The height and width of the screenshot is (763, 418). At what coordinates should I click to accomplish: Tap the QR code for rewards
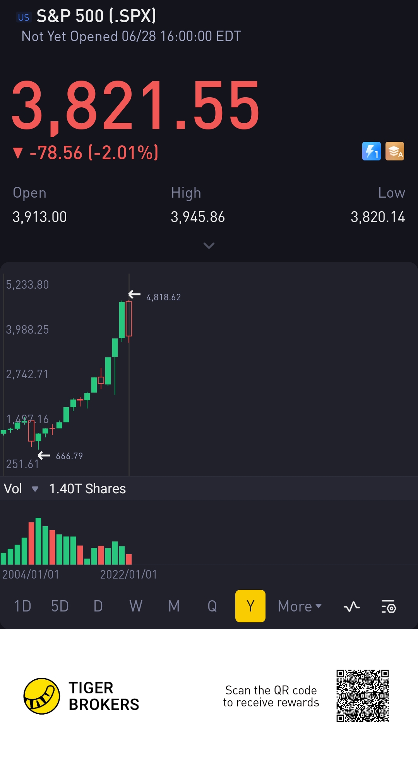pyautogui.click(x=362, y=696)
